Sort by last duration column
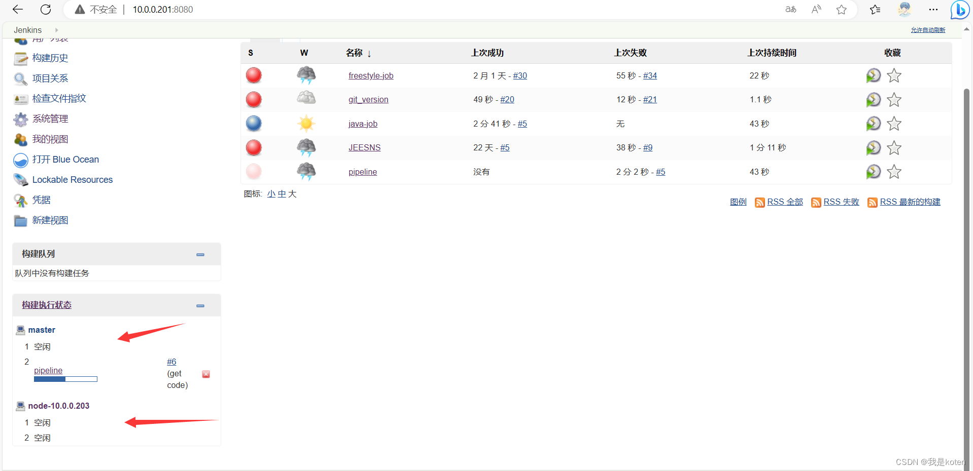The image size is (973, 471). click(x=772, y=53)
